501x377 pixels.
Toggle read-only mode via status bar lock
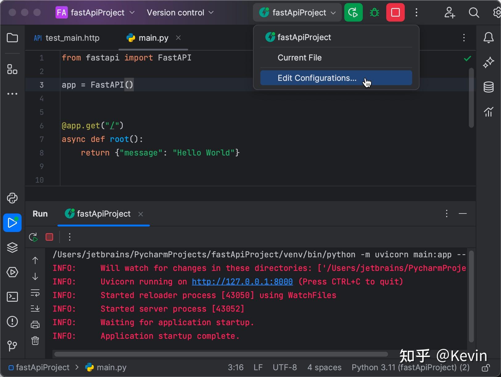[x=486, y=367]
